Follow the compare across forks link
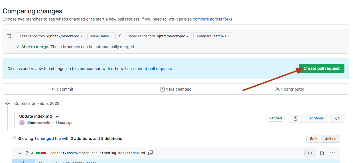This screenshot has height=163, width=353. (x=213, y=19)
